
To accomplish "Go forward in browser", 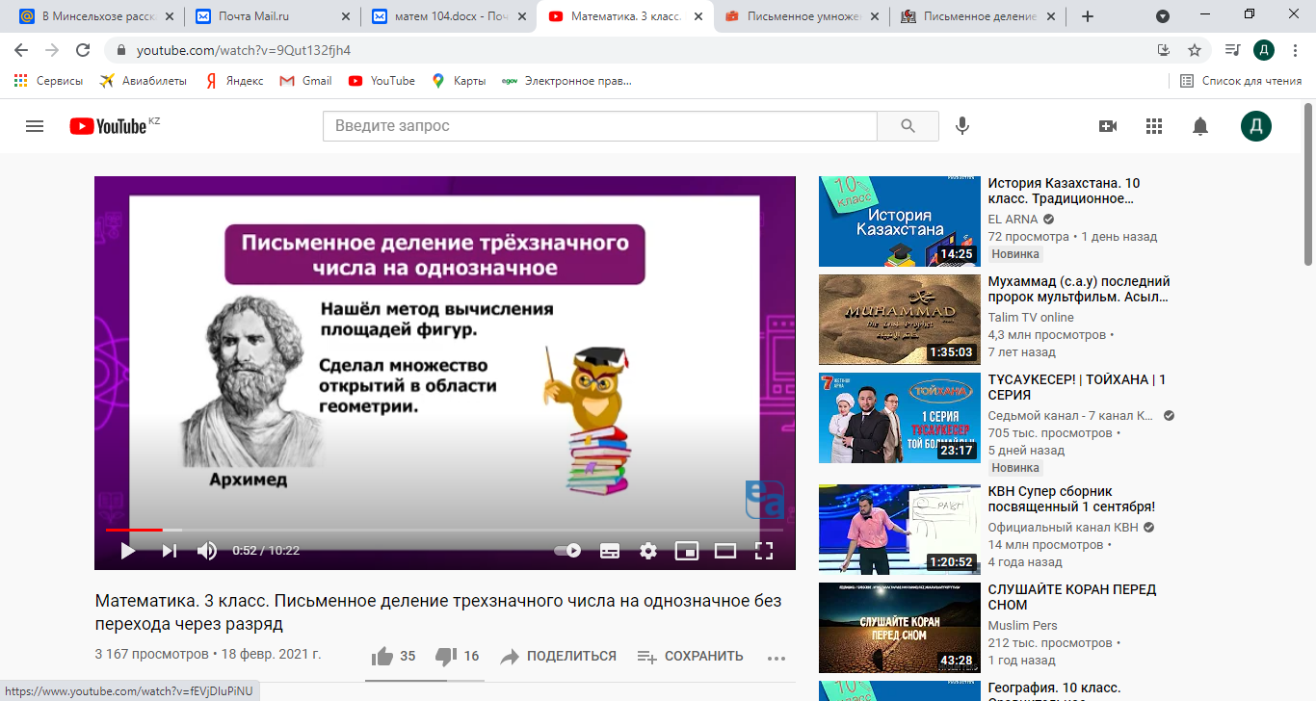I will (x=52, y=50).
